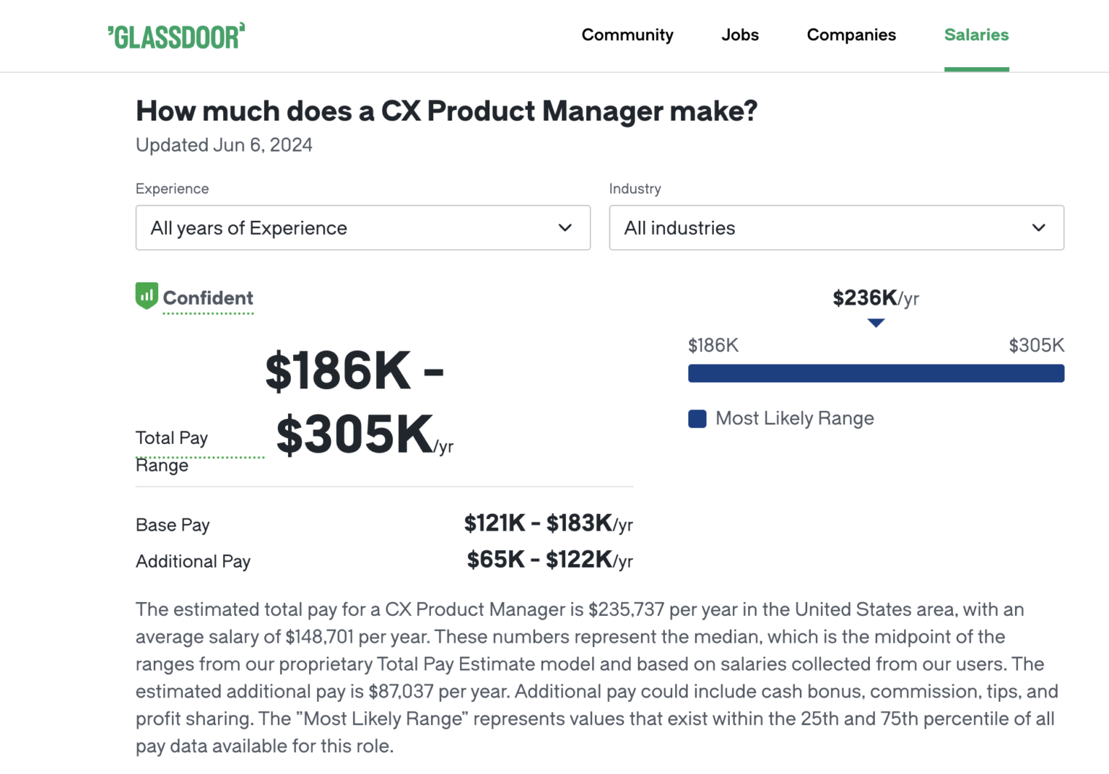Open the Jobs section

739,35
